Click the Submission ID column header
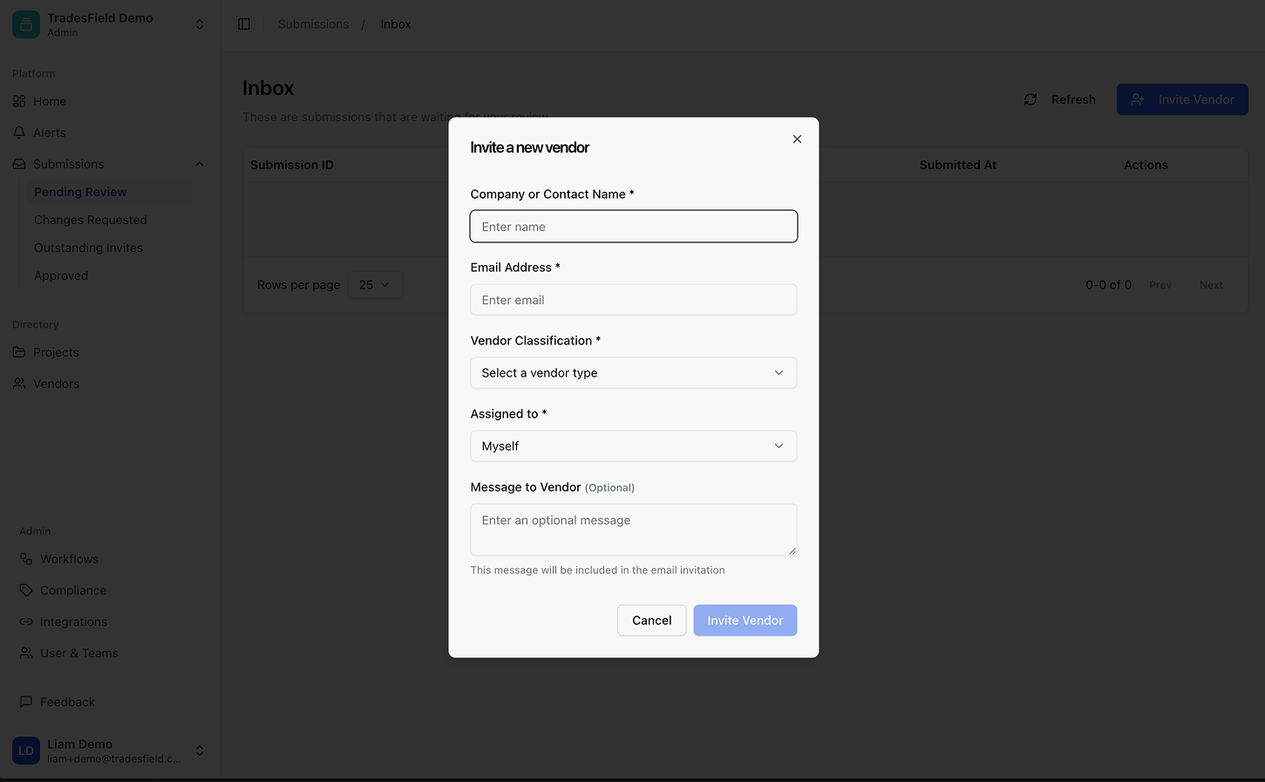Viewport: 1265px width, 782px height. tap(292, 165)
